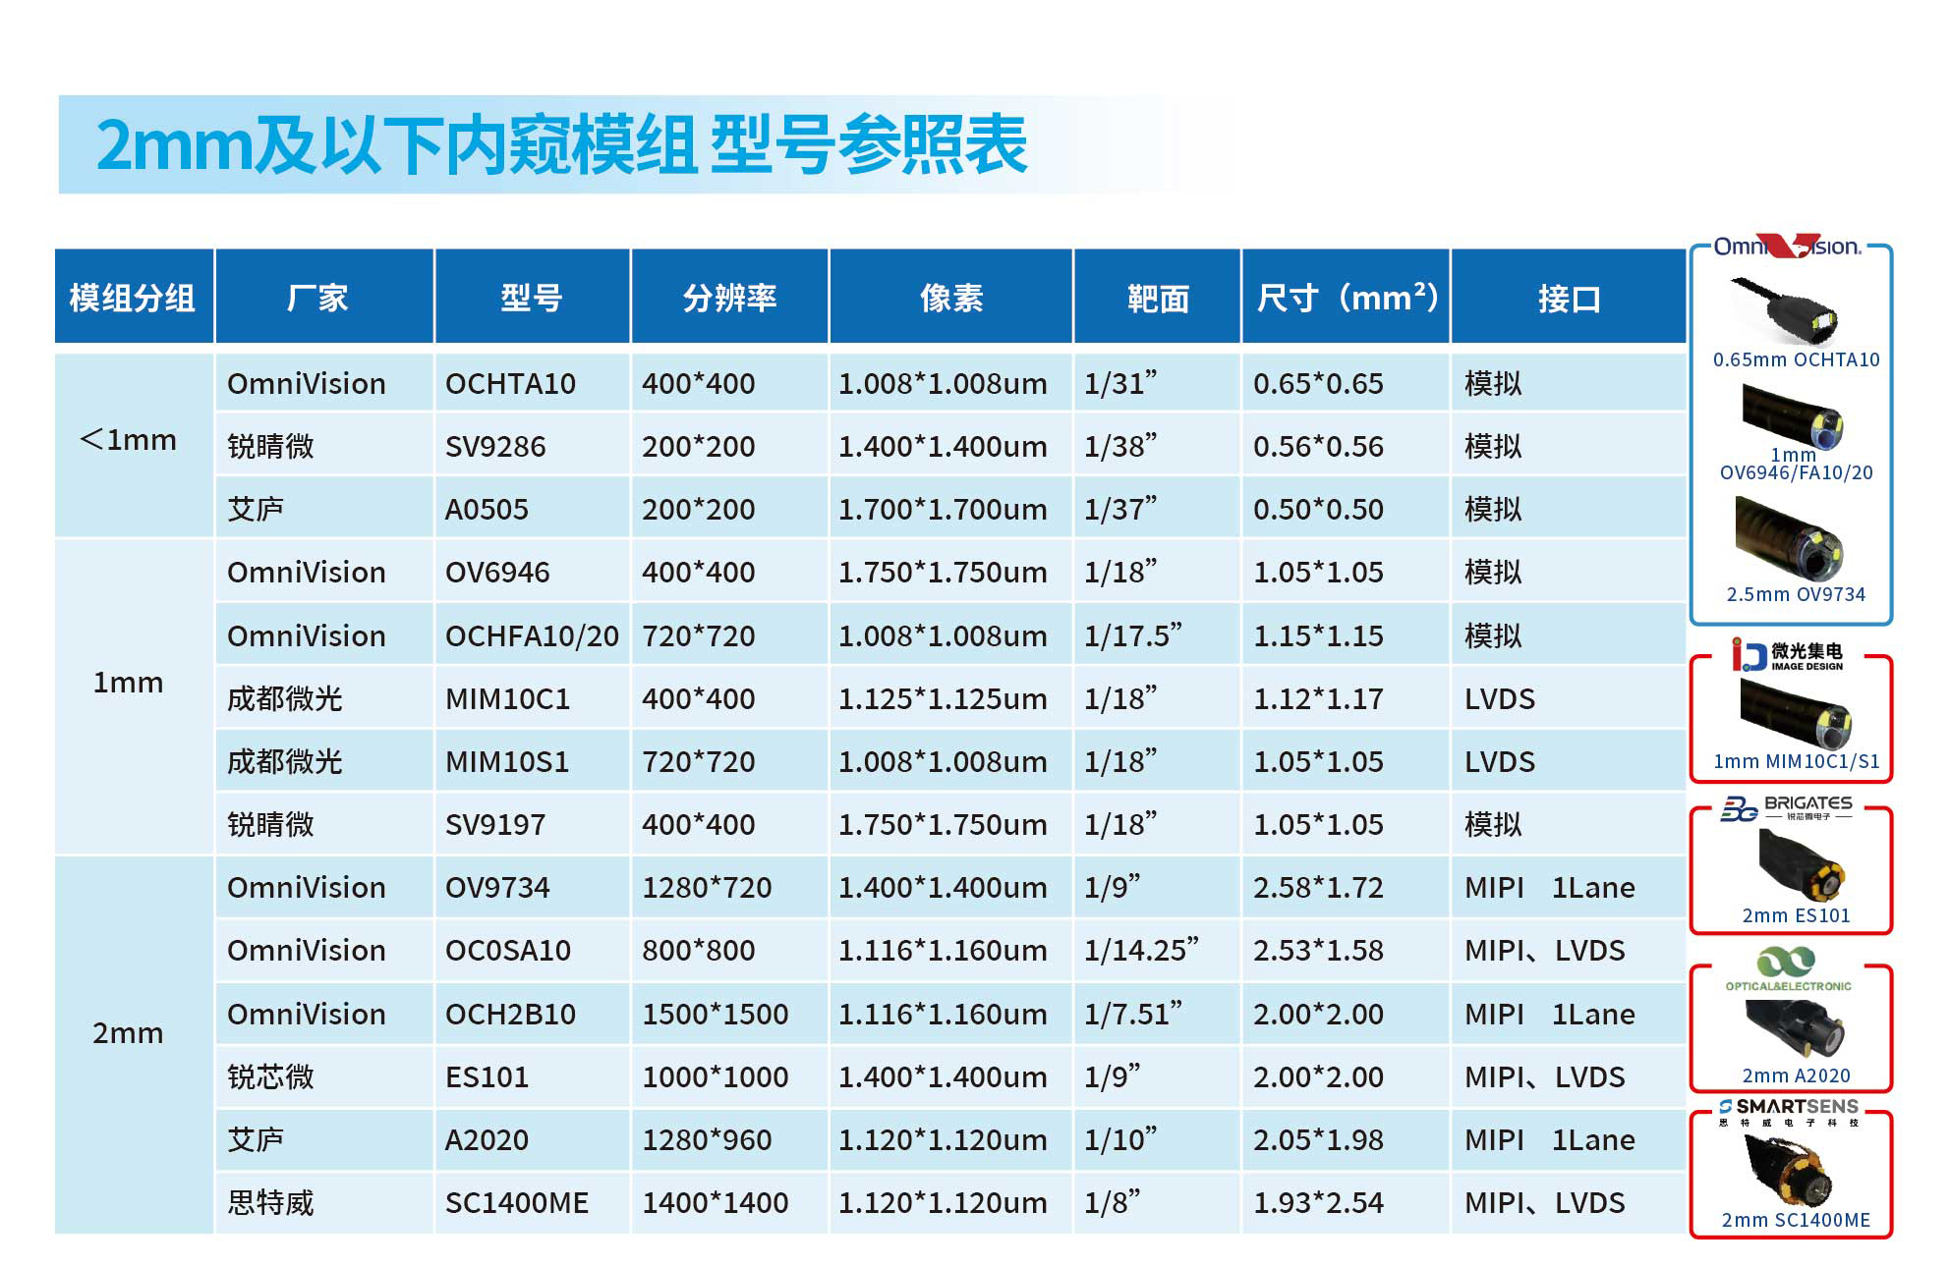Select the 1mm OV6946/FA10/20 endoscope image
Screen dimensions: 1950x1267
[x=1793, y=415]
